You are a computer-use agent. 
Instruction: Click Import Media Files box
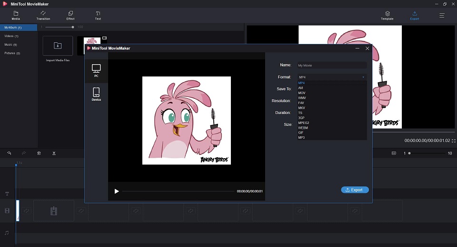click(x=58, y=46)
